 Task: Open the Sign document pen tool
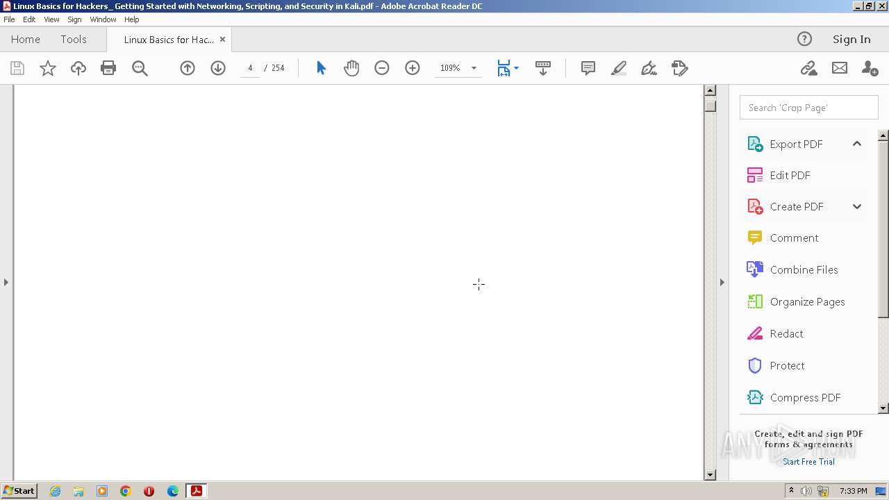(649, 68)
